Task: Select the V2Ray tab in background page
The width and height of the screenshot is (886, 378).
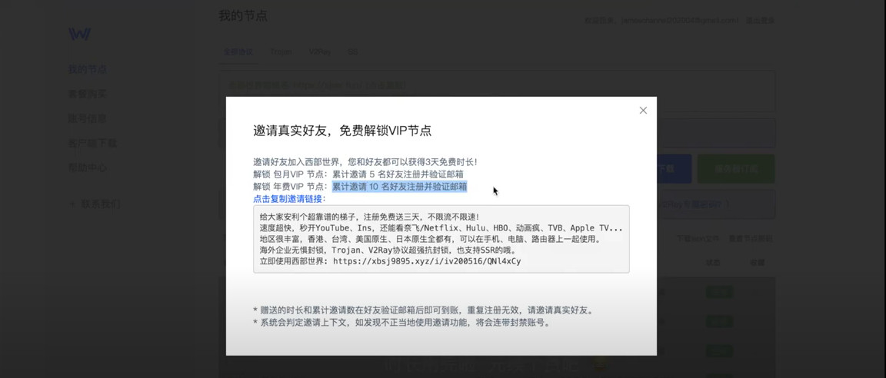Action: (x=320, y=52)
